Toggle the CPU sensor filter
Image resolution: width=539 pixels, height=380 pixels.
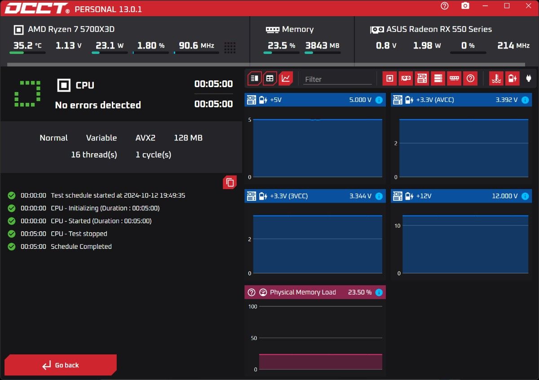click(389, 78)
